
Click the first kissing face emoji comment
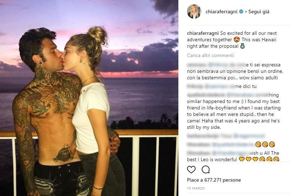258,145
